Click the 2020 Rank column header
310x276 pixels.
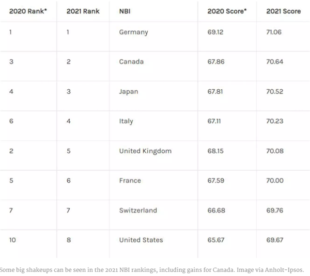pos(28,11)
